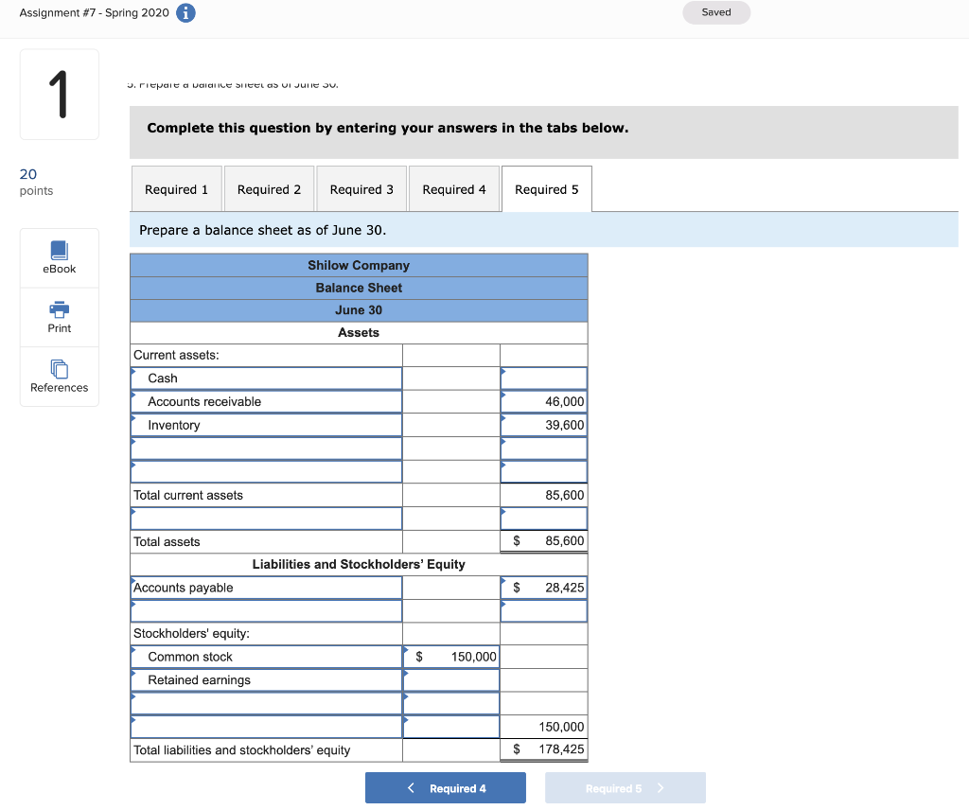Click the Saved status indicator
Image resolution: width=969 pixels, height=810 pixels.
pyautogui.click(x=716, y=12)
